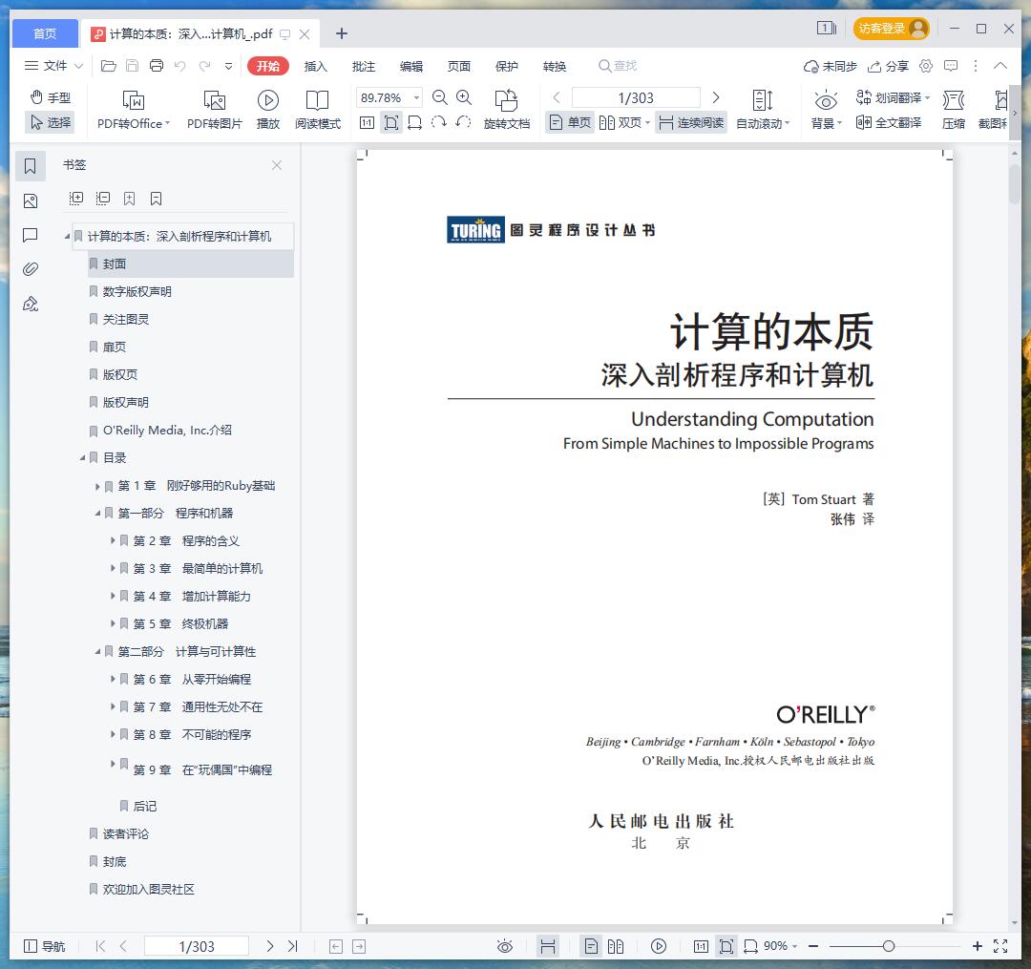Activate the Select tool (选择)
This screenshot has height=969, width=1031.
(x=50, y=122)
